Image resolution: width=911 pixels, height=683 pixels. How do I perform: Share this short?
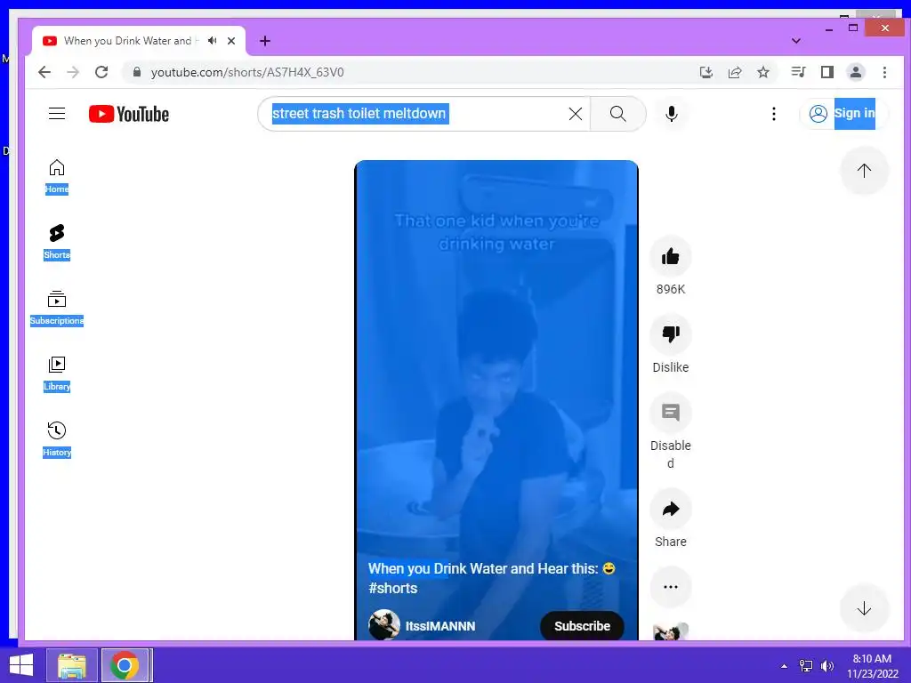pyautogui.click(x=671, y=509)
